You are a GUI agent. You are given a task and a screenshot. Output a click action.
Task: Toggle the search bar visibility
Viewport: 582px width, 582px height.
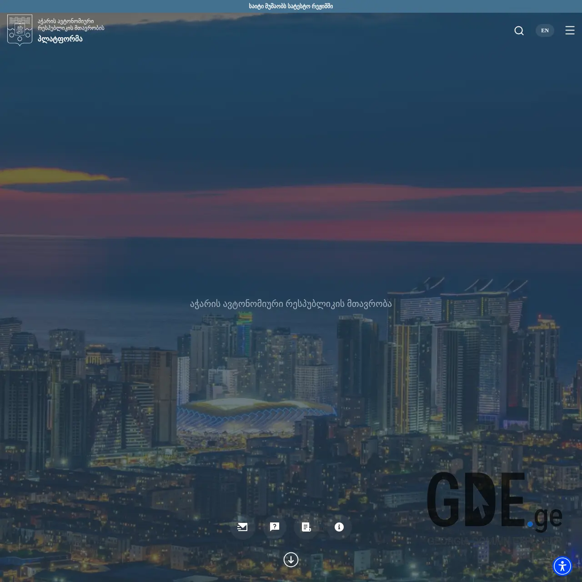[519, 30]
